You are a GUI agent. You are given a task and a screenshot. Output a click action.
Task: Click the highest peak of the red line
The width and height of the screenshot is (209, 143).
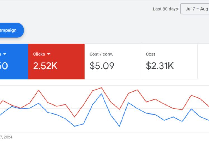pyautogui.click(x=101, y=88)
